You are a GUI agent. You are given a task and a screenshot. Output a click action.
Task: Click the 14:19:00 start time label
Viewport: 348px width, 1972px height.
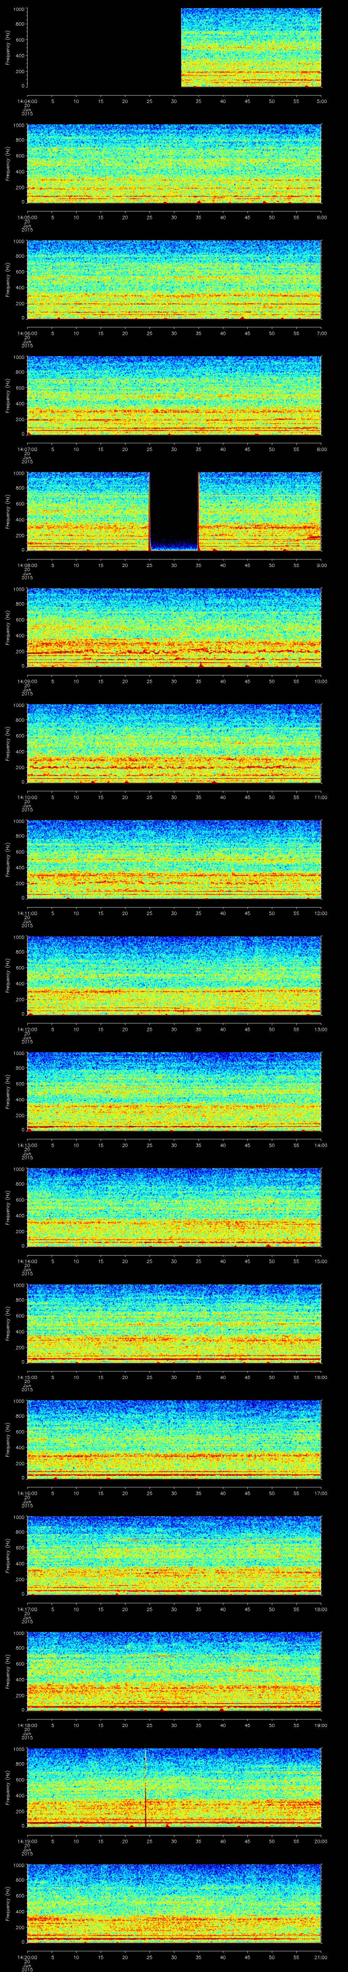pyautogui.click(x=28, y=1842)
